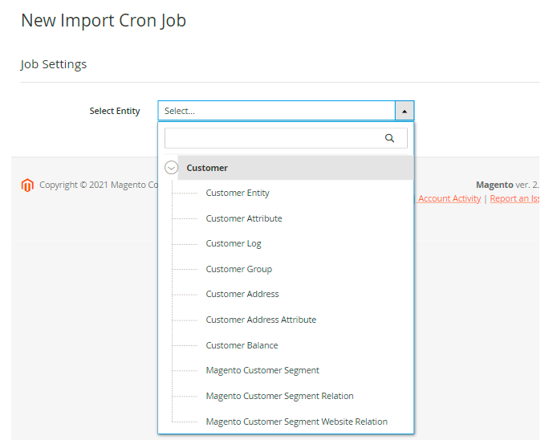Viewport: 549px width, 440px height.
Task: Focus the entity search text box
Action: [273, 138]
